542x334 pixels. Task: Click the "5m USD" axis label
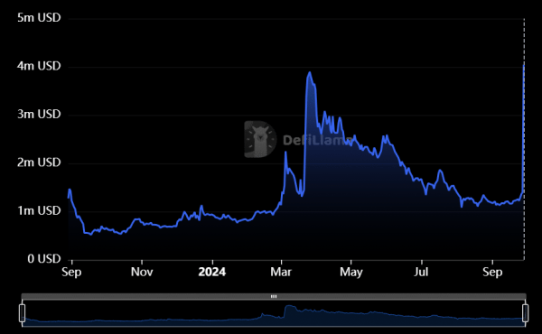(x=39, y=17)
